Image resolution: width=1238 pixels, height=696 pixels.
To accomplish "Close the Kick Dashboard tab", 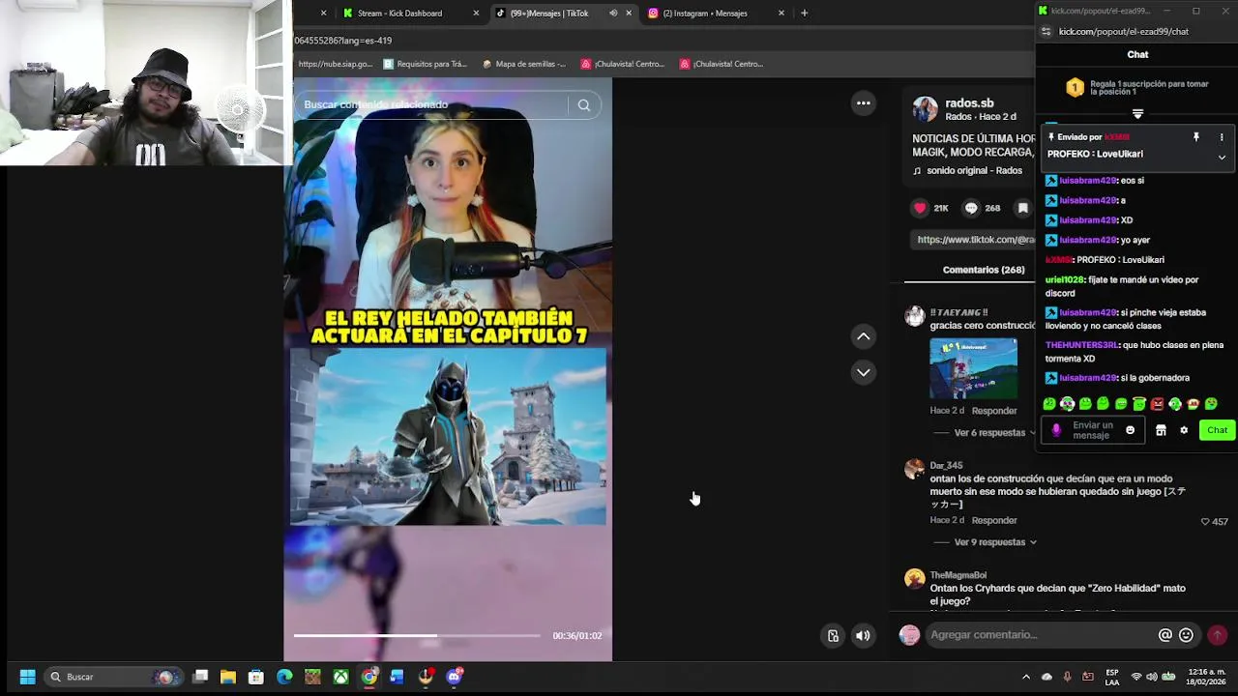I will 476,14.
